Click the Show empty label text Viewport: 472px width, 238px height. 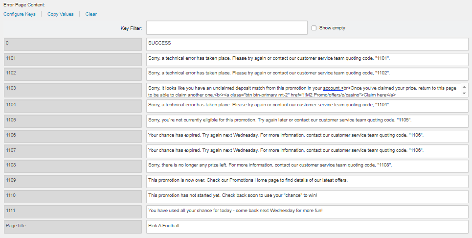pyautogui.click(x=332, y=28)
